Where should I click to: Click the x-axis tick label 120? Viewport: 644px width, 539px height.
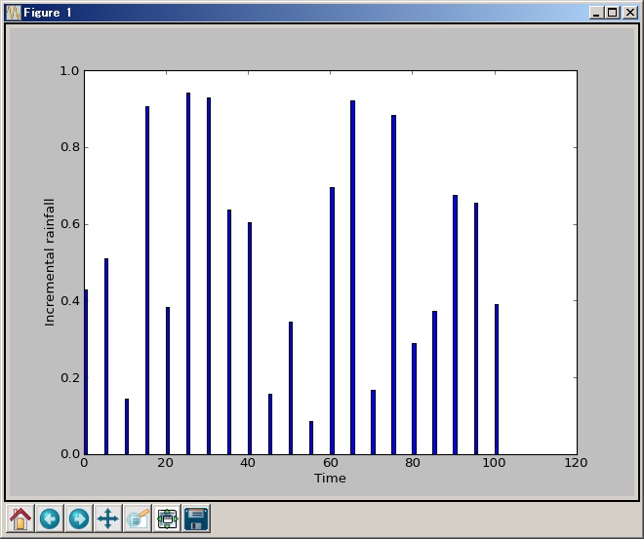576,464
